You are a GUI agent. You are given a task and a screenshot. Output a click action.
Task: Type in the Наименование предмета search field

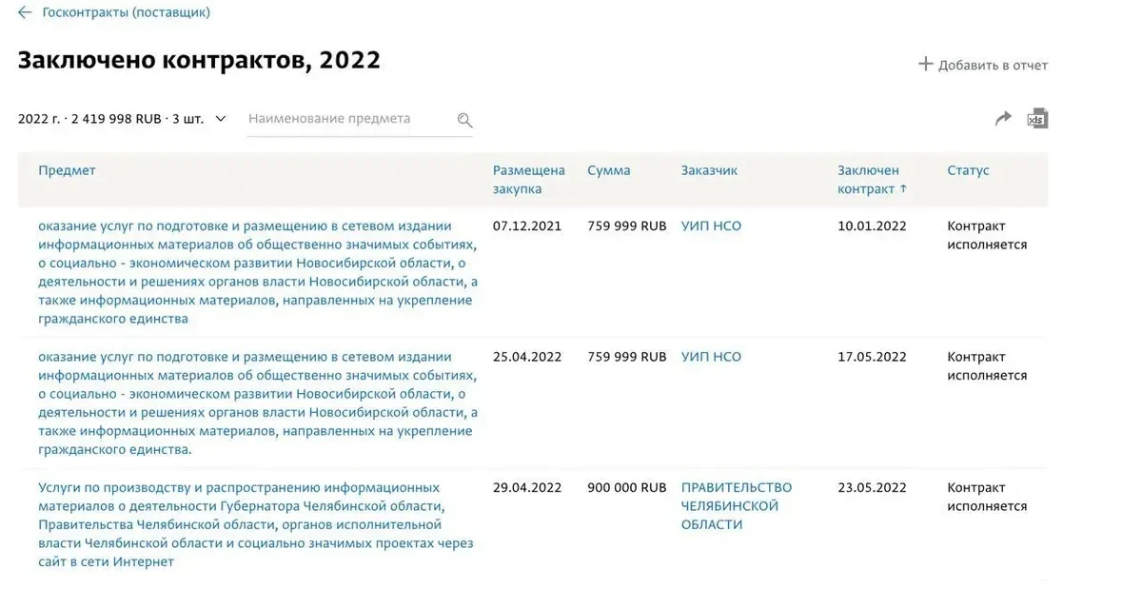[347, 119]
